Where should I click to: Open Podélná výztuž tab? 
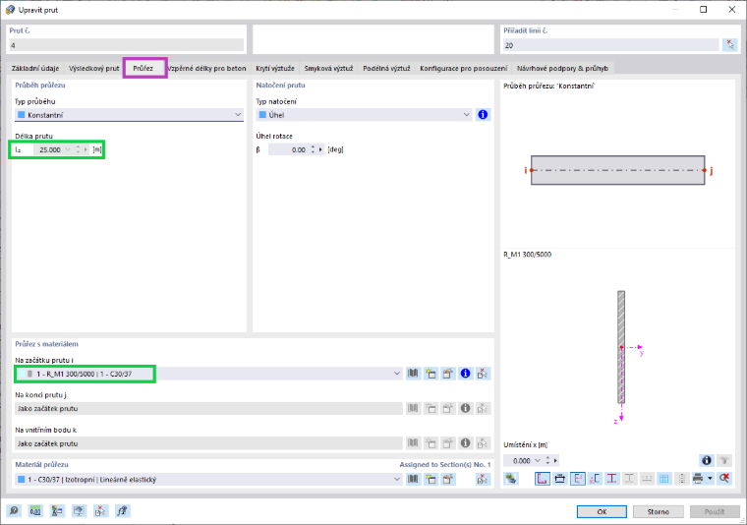(386, 68)
